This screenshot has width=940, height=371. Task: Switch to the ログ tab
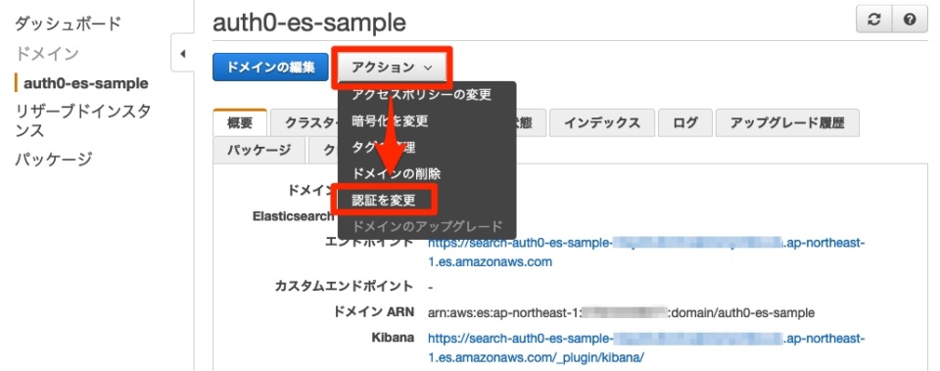(x=685, y=123)
